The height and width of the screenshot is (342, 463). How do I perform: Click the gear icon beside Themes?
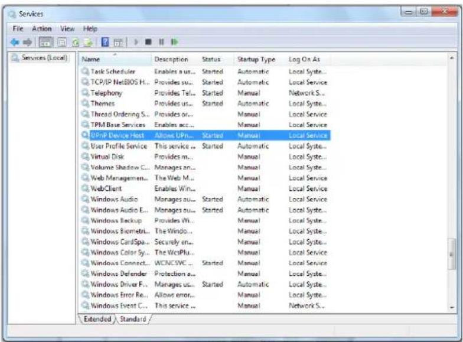point(85,103)
